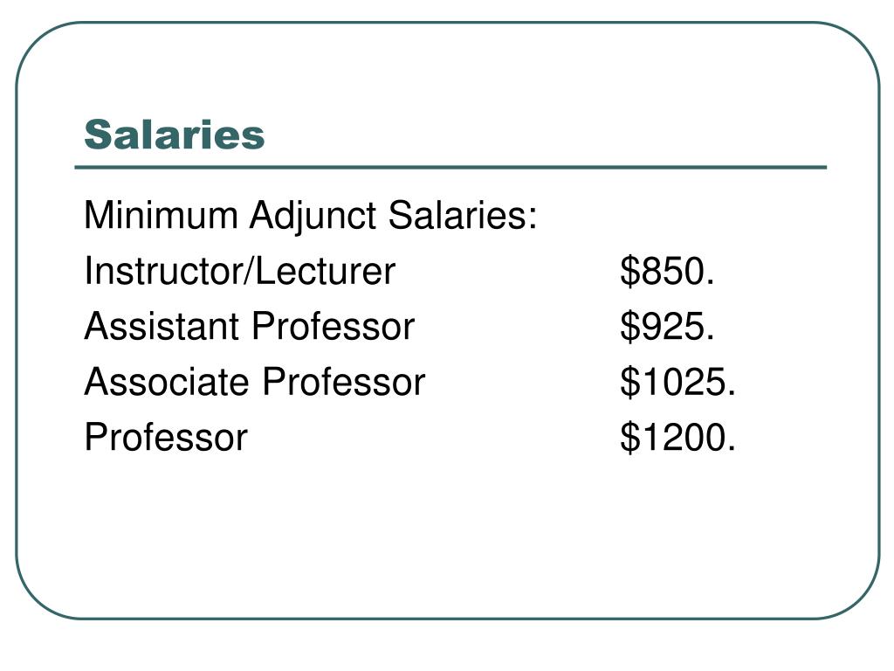Click the word Assistant in second row
Image resolution: width=894 pixels, height=671 pixels.
pyautogui.click(x=162, y=326)
